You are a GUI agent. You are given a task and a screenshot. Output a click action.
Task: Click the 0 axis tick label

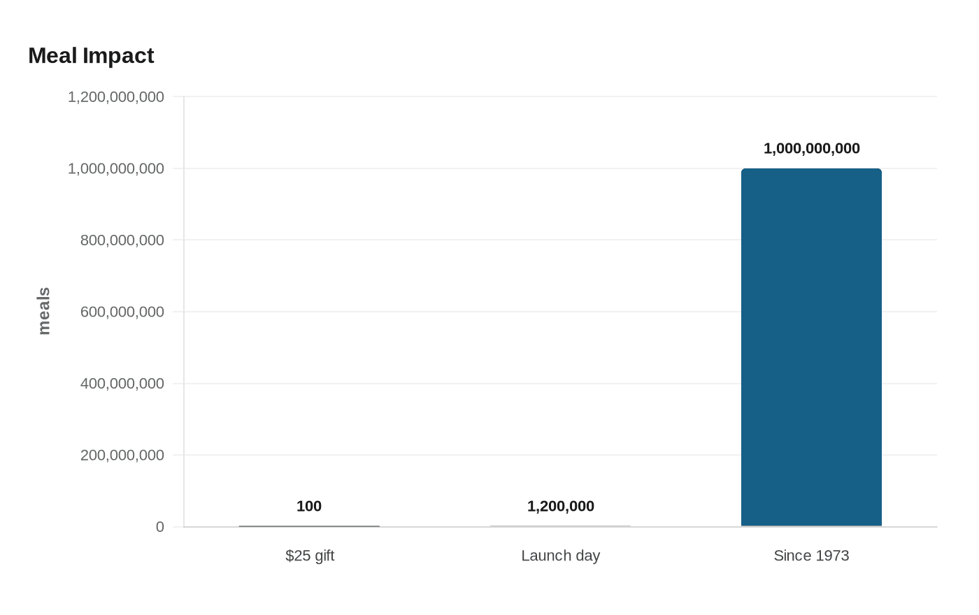160,527
